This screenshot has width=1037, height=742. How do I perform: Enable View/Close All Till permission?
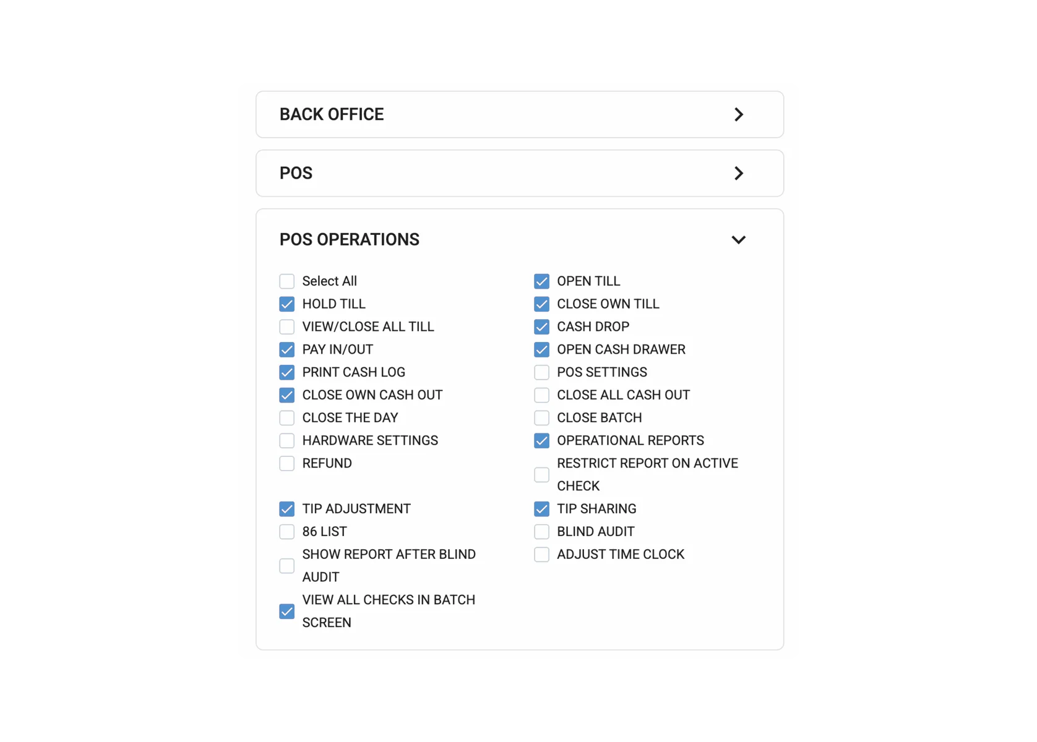coord(286,326)
